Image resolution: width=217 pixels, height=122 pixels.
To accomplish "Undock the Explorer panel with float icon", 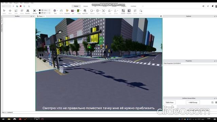I will pos(215,16).
